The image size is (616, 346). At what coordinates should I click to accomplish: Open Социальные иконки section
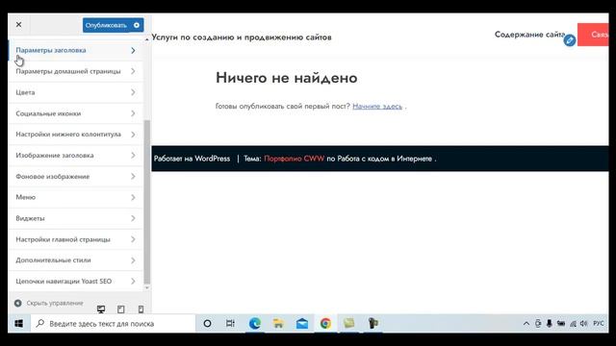(75, 113)
